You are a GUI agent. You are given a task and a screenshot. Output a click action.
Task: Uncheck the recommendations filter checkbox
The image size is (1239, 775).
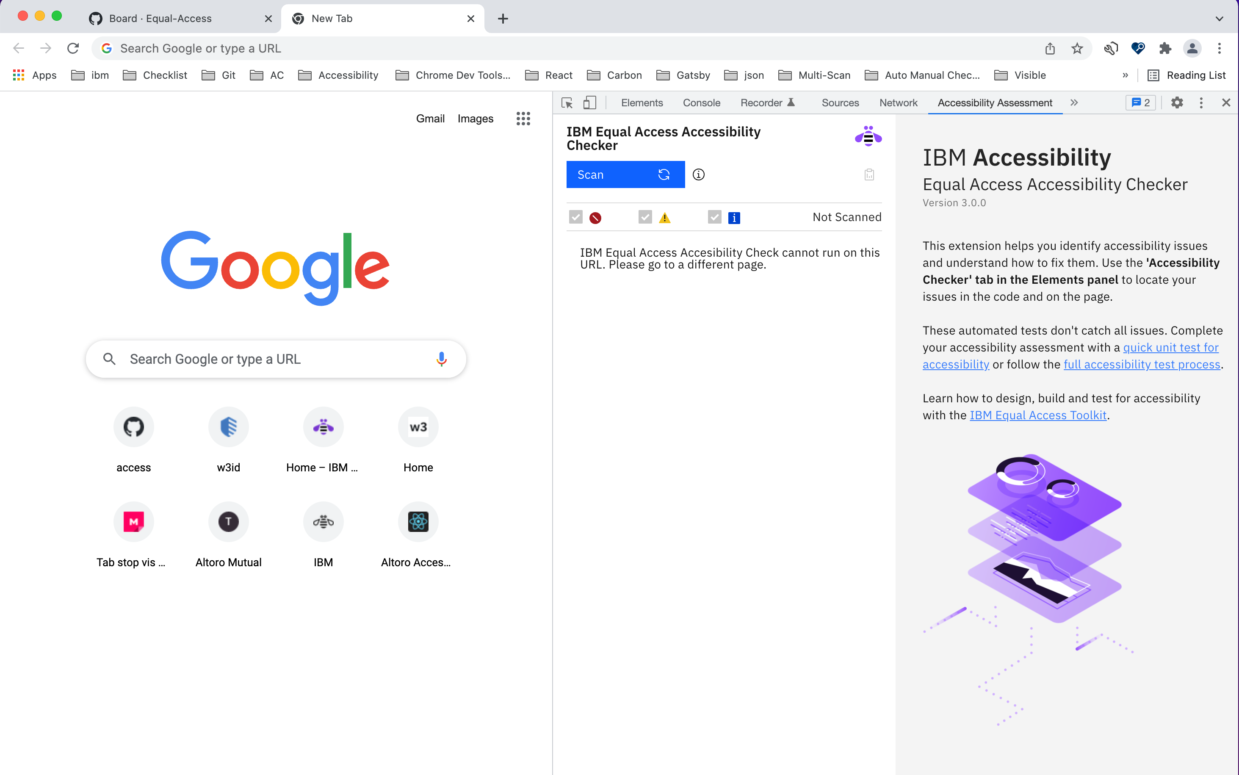tap(714, 217)
